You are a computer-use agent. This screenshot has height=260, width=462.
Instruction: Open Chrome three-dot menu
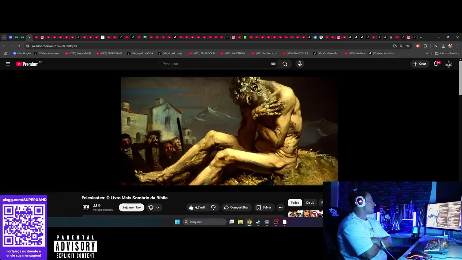(x=458, y=46)
